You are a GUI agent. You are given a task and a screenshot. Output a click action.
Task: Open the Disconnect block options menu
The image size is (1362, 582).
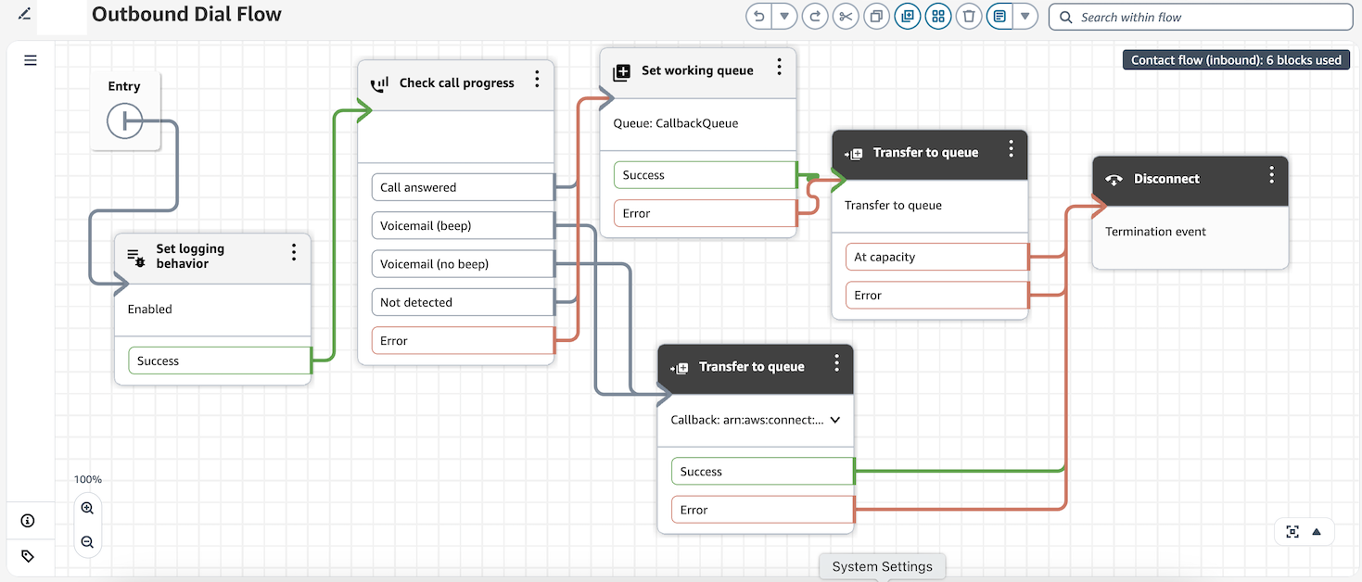[1271, 175]
